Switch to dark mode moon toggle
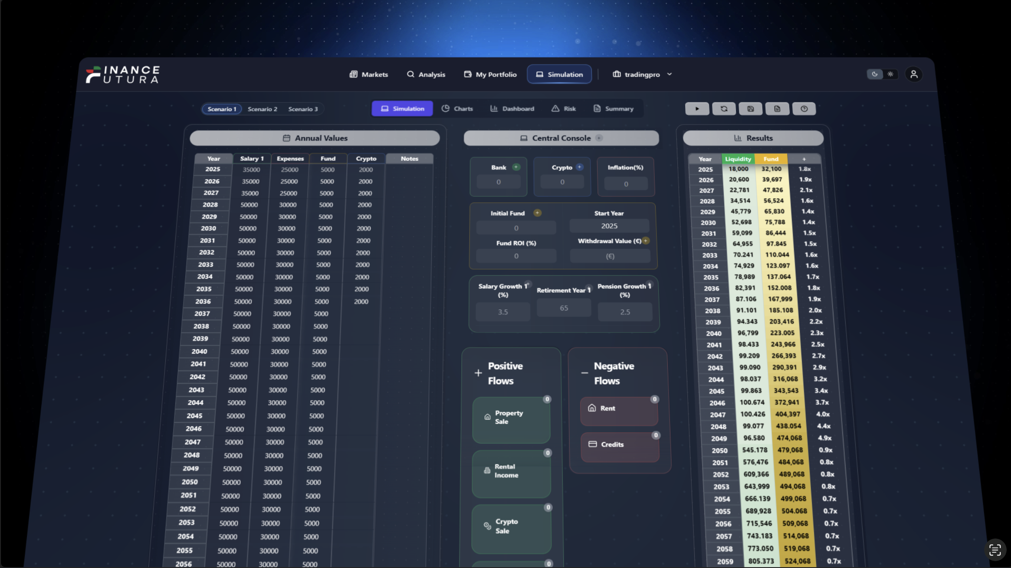Screen dimensions: 1011x568 tap(875, 74)
